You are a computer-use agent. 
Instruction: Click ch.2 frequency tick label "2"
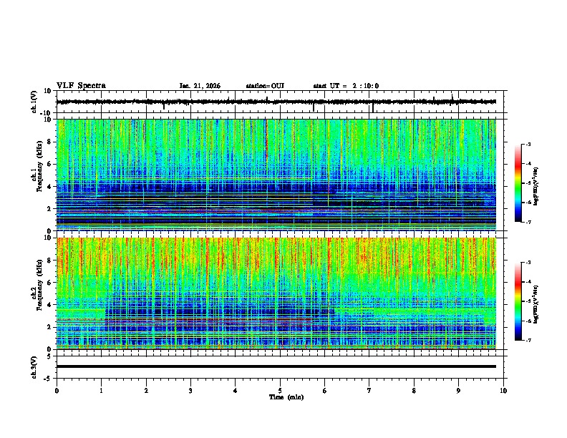tap(50, 327)
